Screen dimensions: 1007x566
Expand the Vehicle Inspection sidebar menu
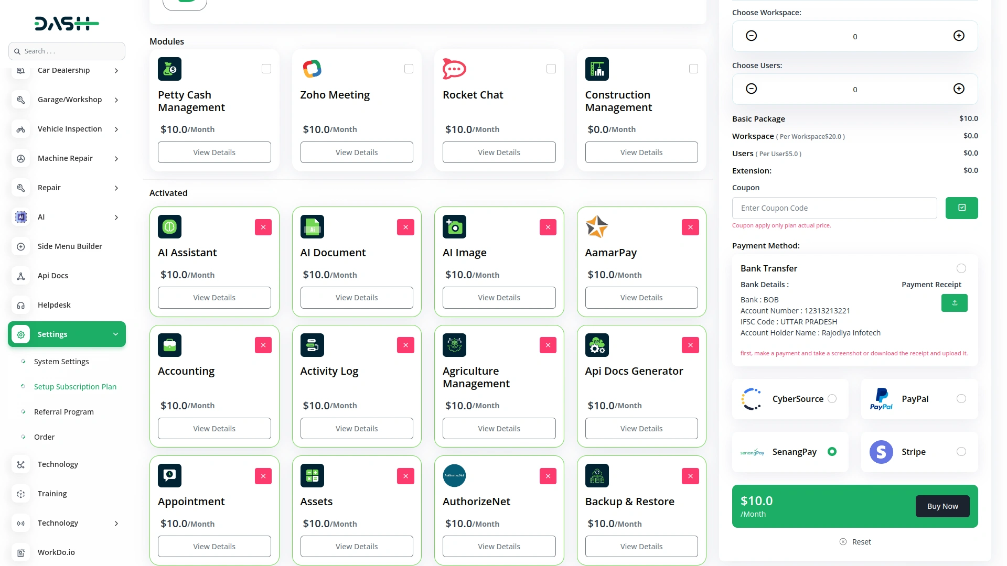[70, 129]
